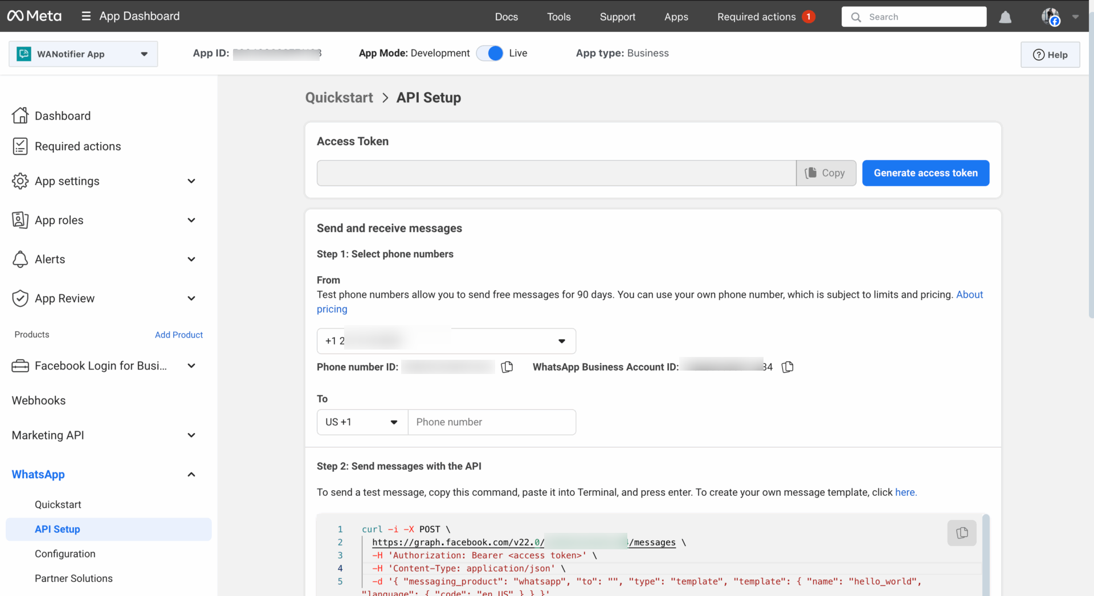Screen dimensions: 1094x596
Task: Open the hamburger menu beside App Dashboard
Action: point(86,16)
